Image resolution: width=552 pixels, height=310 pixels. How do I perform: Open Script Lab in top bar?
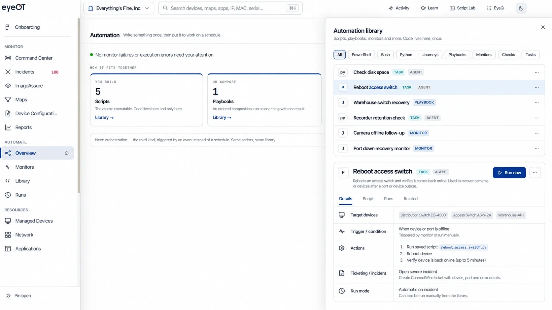tap(462, 8)
